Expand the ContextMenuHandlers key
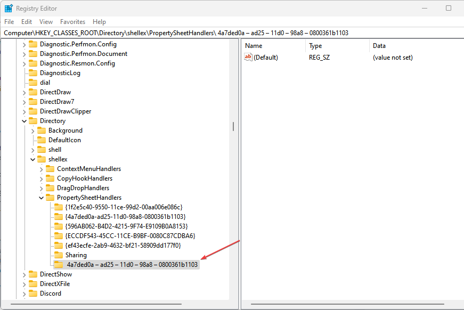 point(42,169)
